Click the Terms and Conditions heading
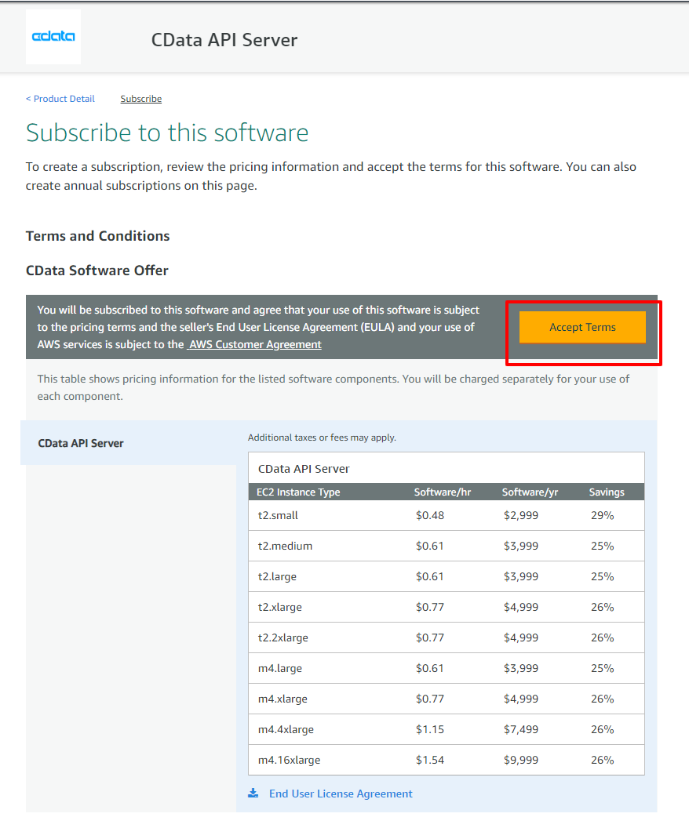689x839 pixels. pos(97,236)
